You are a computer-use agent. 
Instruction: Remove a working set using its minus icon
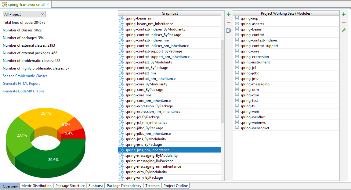pyautogui.click(x=344, y=22)
